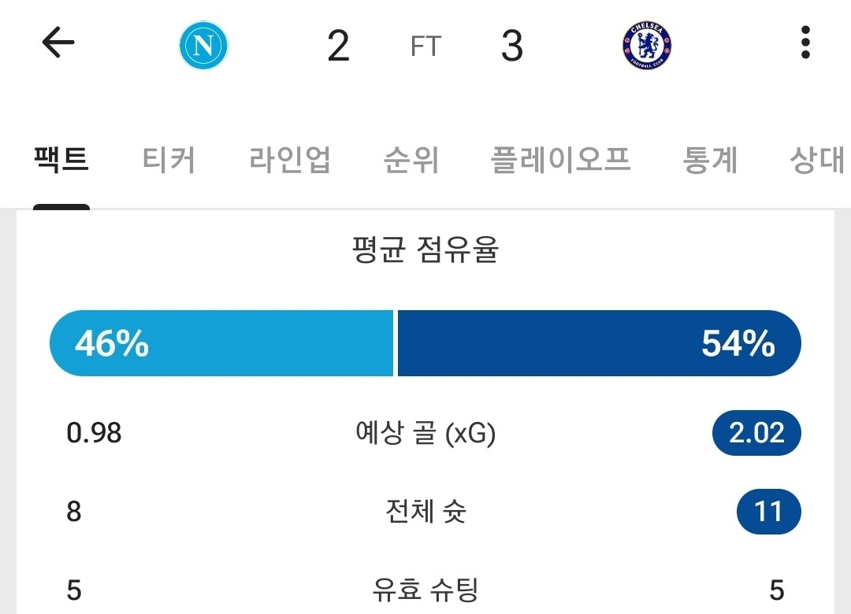Viewport: 851px width, 614px height.
Task: Select the partially visible 상대 tab
Action: tap(816, 160)
